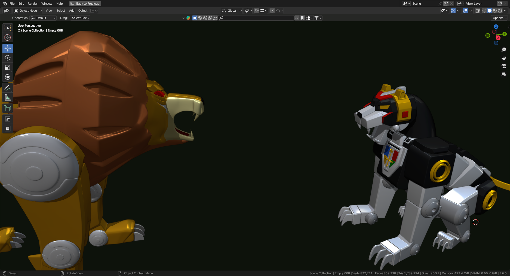The width and height of the screenshot is (510, 276).
Task: Open the viewport View menu
Action: (x=49, y=11)
